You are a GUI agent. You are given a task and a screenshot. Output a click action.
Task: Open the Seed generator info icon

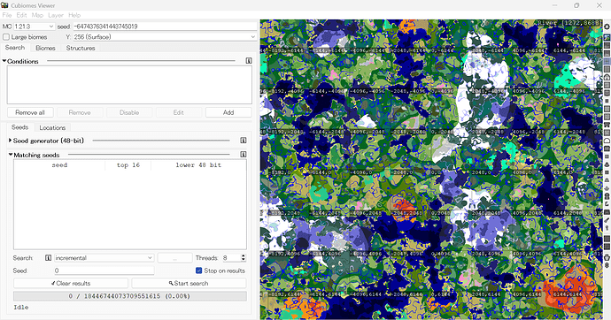244,140
